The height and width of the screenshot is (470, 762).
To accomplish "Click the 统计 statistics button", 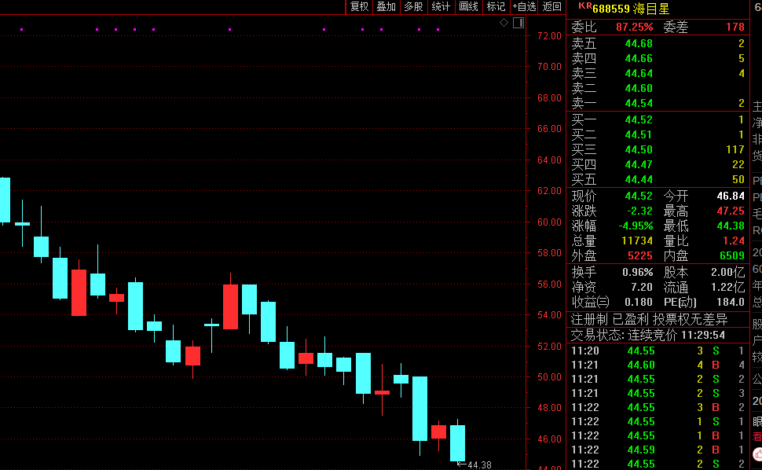I will 441,7.
